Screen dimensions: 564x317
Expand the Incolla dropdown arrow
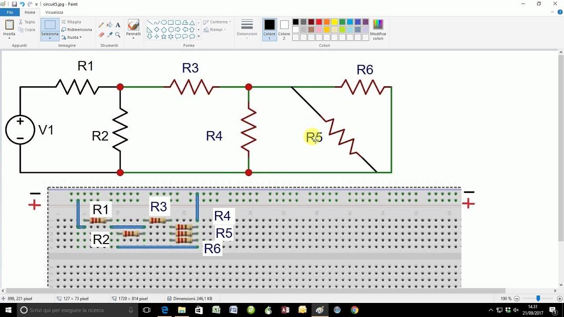tap(9, 38)
